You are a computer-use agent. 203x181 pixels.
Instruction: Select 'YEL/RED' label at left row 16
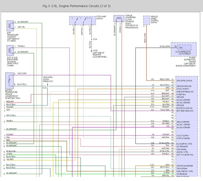coord(10,159)
